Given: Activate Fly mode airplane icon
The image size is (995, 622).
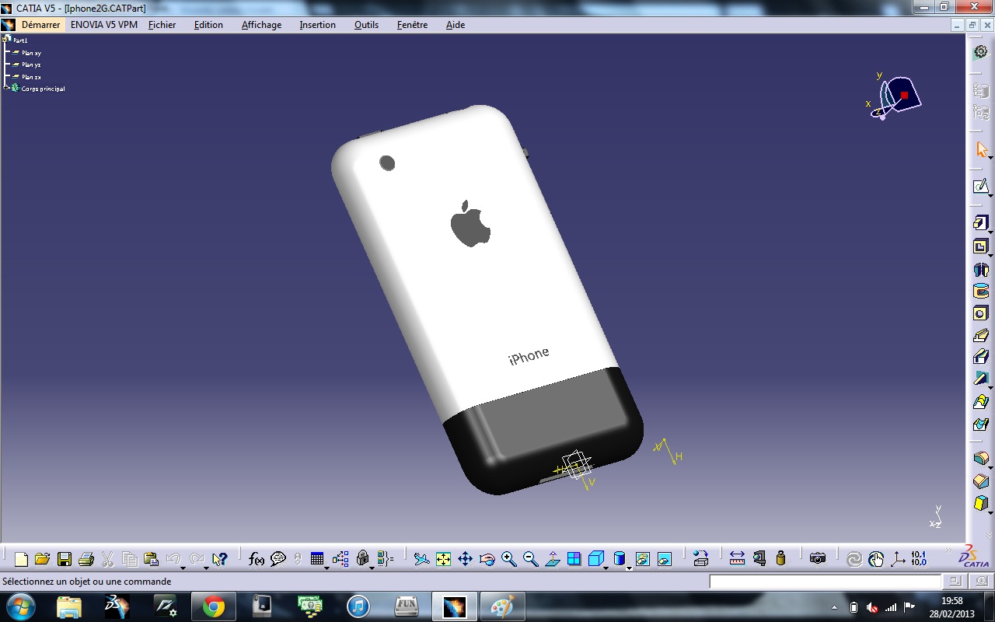Looking at the screenshot, I should point(421,559).
